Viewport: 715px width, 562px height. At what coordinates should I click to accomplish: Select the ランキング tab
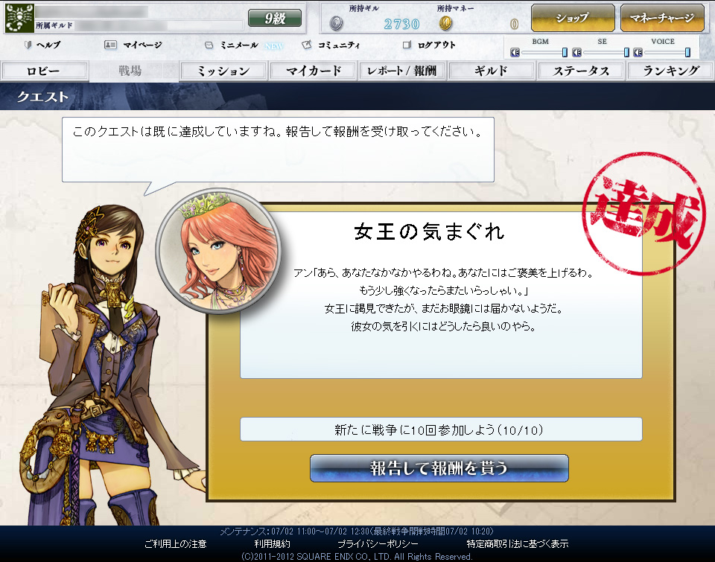(670, 71)
